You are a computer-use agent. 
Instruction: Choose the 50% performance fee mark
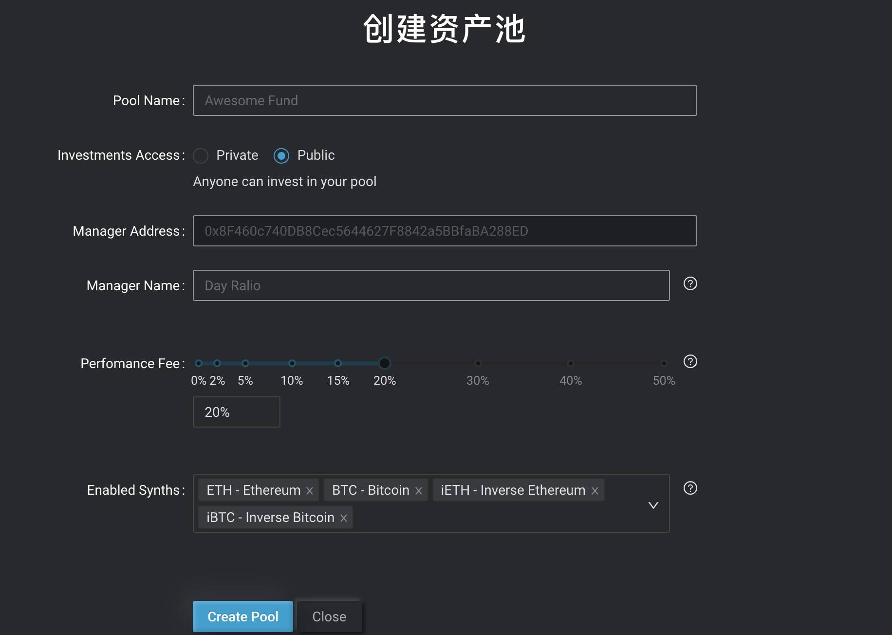point(664,363)
